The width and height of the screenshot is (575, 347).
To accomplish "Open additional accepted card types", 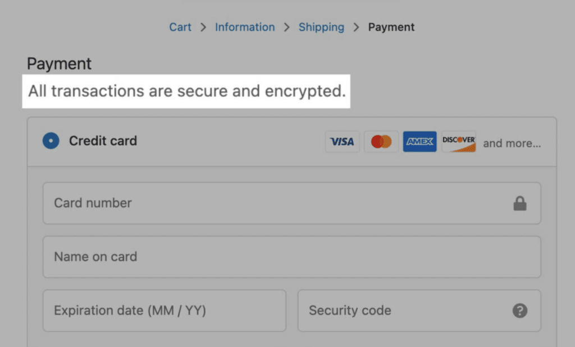I will 512,143.
